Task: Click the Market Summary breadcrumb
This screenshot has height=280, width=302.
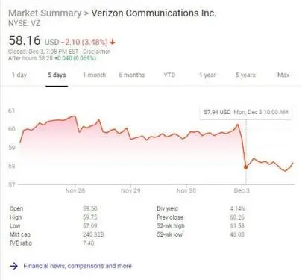Action: 45,13
